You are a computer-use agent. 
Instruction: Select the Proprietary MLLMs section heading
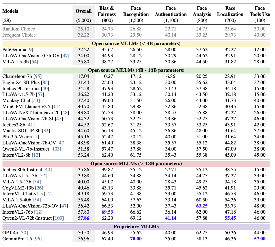click(x=136, y=227)
